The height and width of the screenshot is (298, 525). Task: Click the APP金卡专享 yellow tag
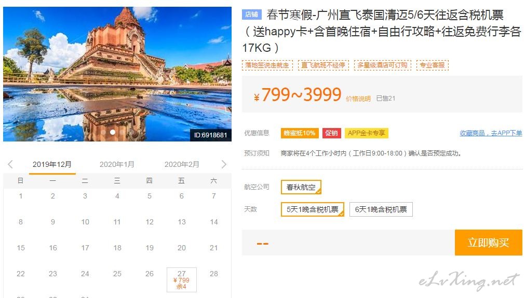(366, 133)
